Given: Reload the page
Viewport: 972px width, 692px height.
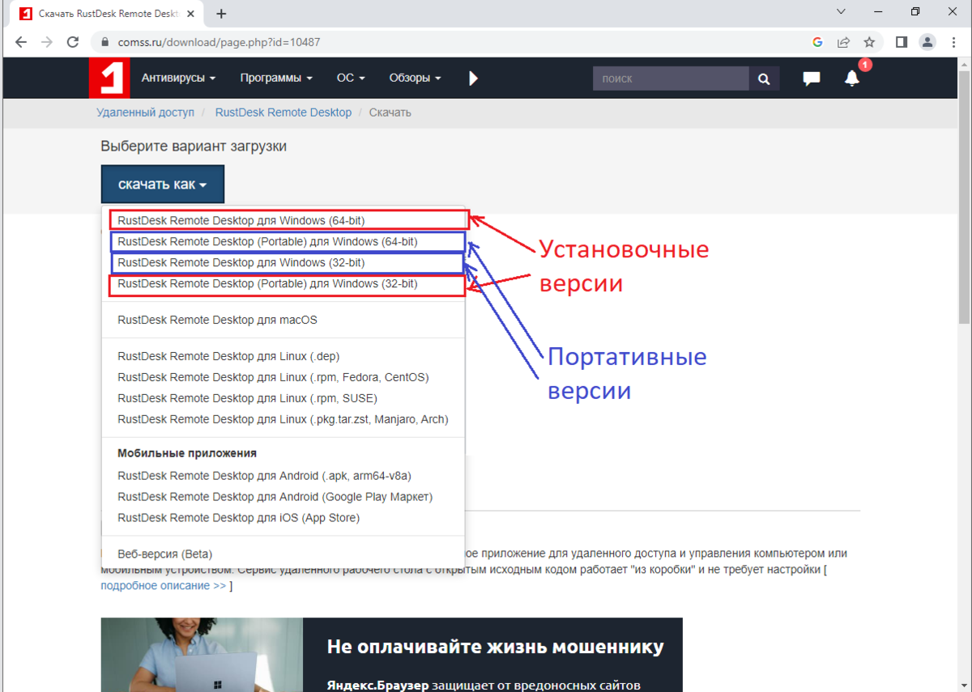Looking at the screenshot, I should point(73,42).
